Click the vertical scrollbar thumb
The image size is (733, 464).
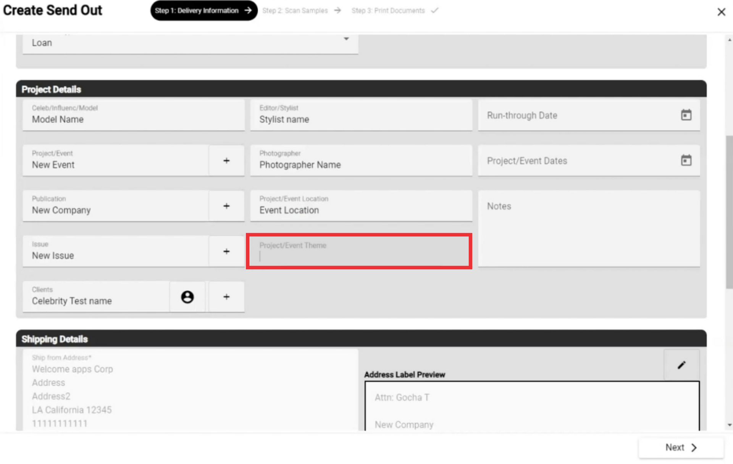pos(729,212)
